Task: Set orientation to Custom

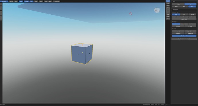Action: pyautogui.click(x=192, y=17)
